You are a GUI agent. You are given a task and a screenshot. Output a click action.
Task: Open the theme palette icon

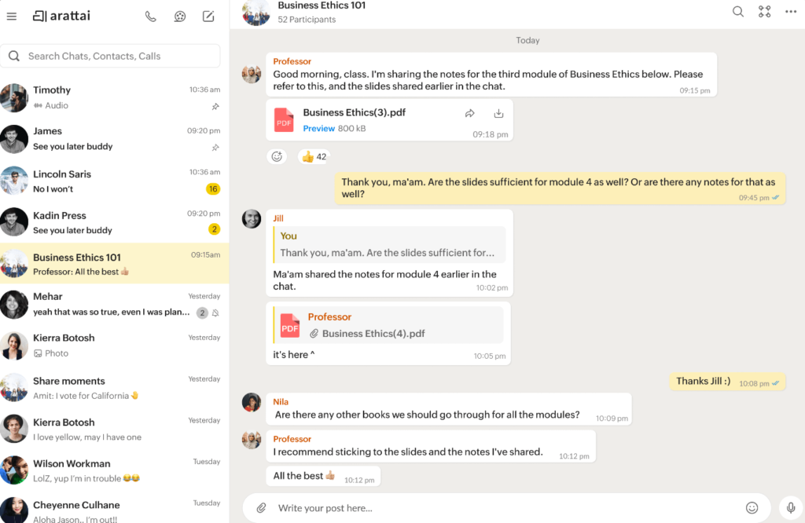[180, 16]
